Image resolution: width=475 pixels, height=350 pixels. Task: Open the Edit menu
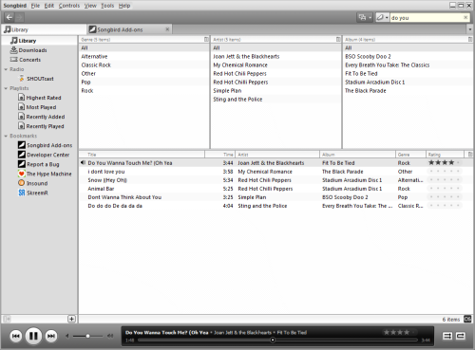pos(49,6)
